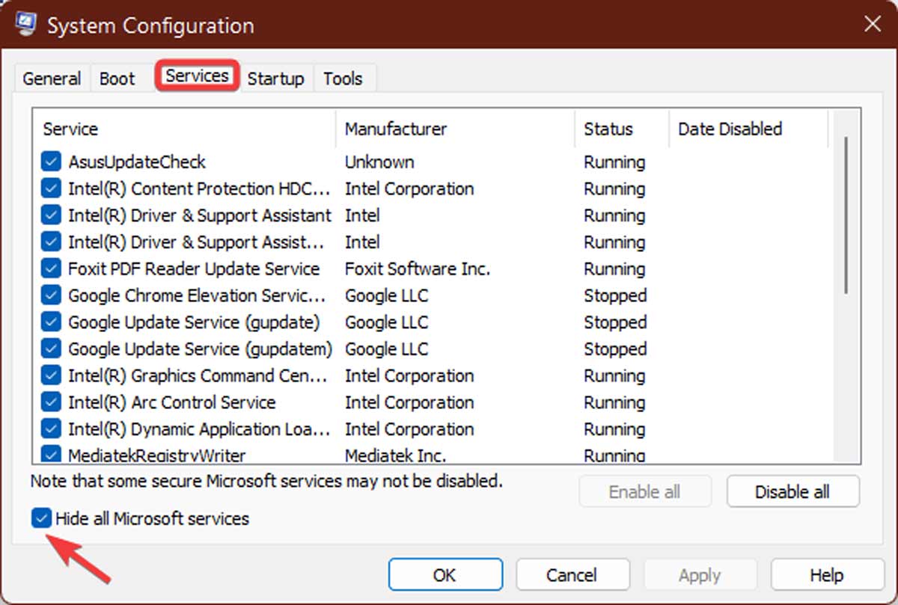Image resolution: width=898 pixels, height=605 pixels.
Task: Open Help for System Configuration
Action: pyautogui.click(x=826, y=574)
